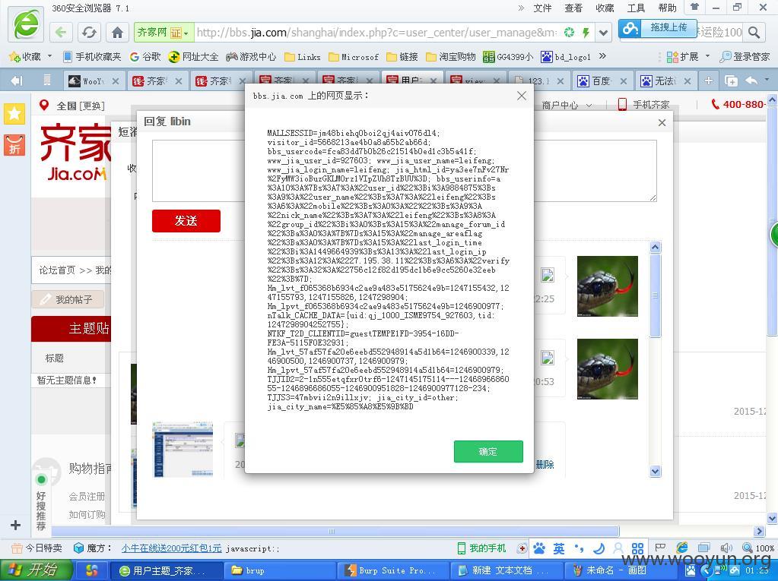Click the second snake avatar thumbnail
778x581 pixels.
608,369
